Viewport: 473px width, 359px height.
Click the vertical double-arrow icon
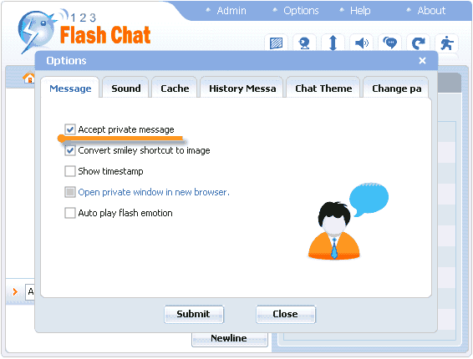[333, 43]
